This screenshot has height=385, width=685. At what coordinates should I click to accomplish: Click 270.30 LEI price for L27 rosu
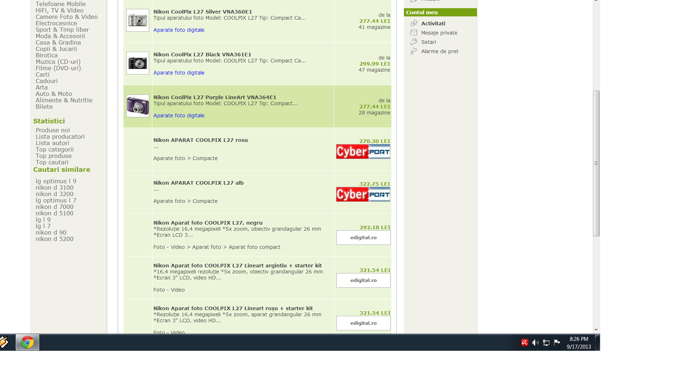click(x=375, y=141)
